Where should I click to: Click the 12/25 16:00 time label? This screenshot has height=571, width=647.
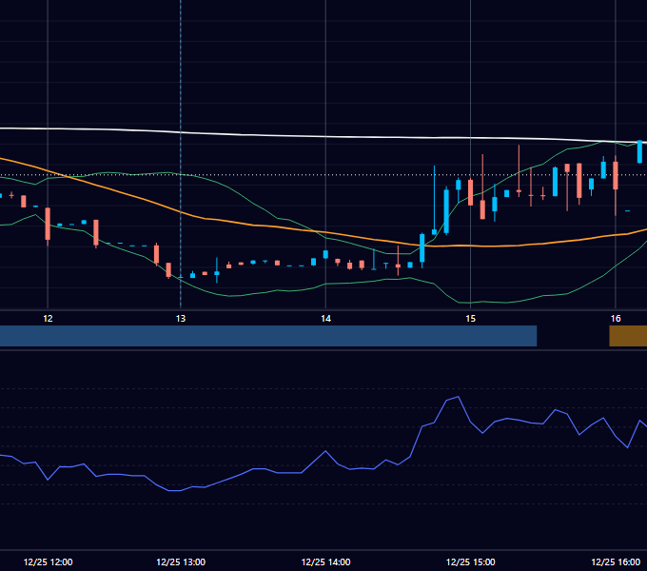[616, 561]
